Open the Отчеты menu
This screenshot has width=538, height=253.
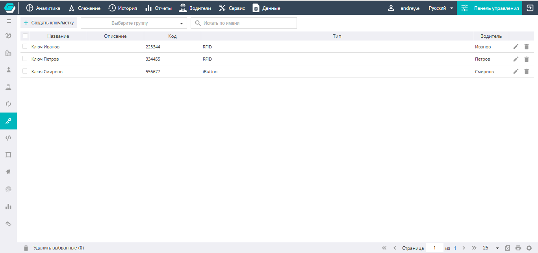click(x=158, y=8)
